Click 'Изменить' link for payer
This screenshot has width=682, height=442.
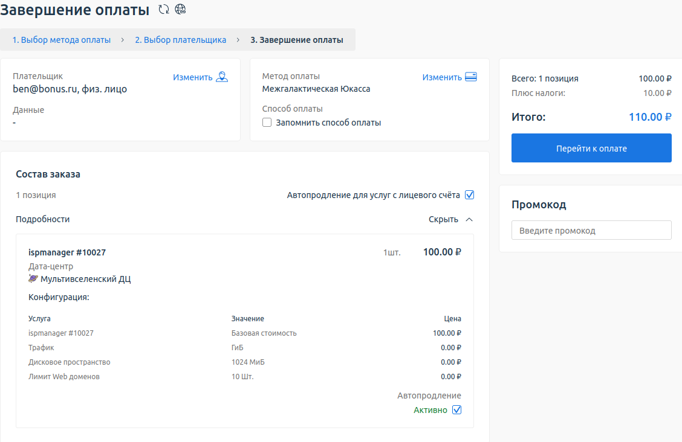click(192, 77)
